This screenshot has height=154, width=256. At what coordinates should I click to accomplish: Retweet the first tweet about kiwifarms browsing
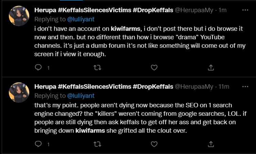coord(97,68)
